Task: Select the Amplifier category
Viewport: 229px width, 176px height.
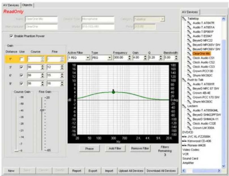Action: coord(188,163)
